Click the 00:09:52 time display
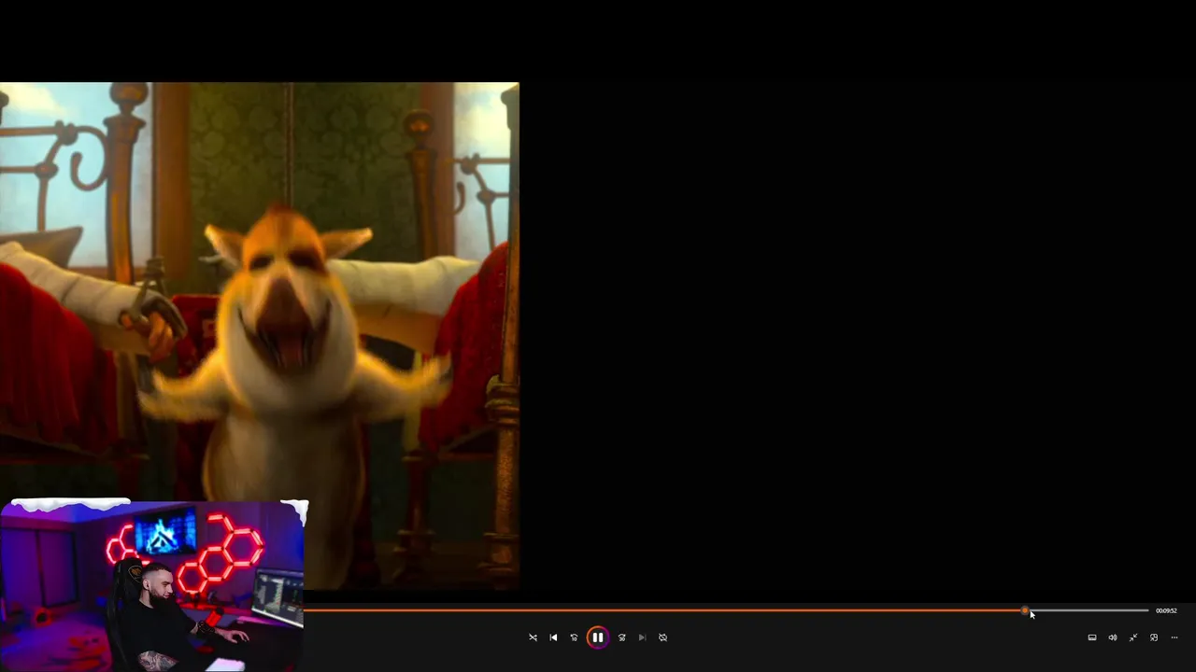 [1166, 610]
